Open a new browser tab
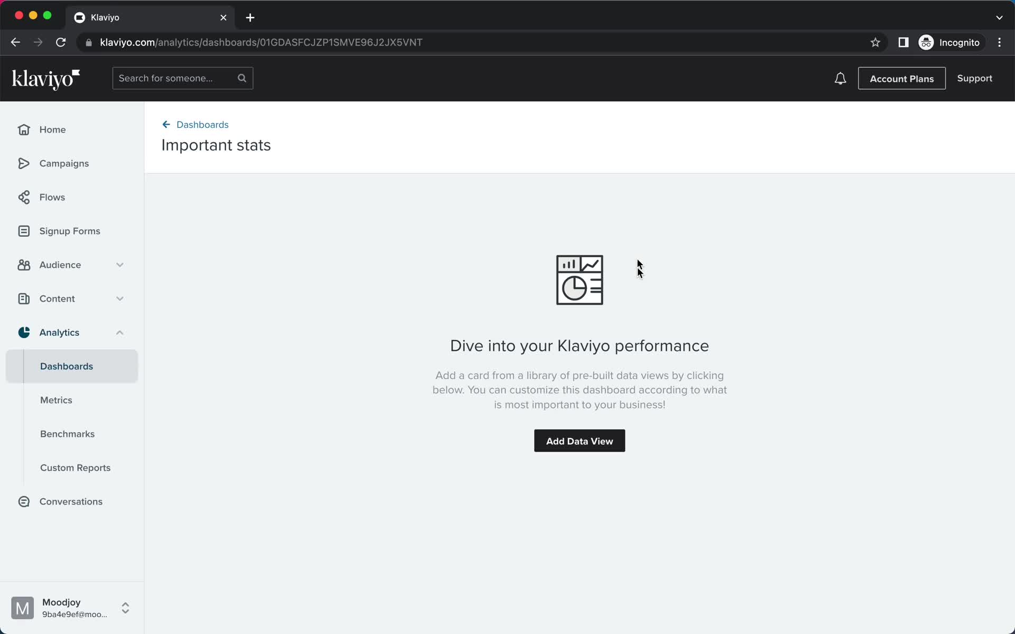 coord(250,17)
